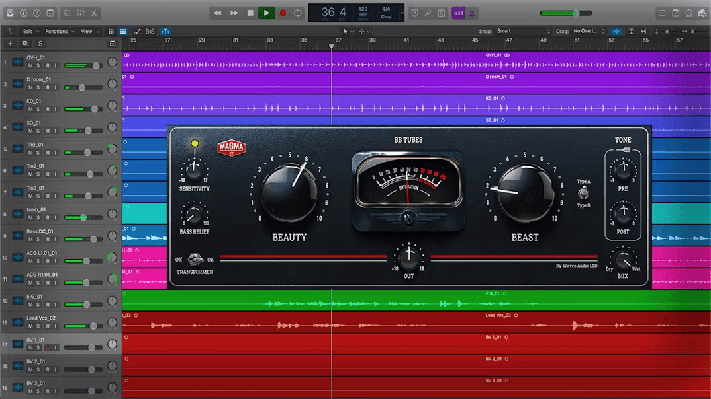711x399 pixels.
Task: Click the 4/4 time signature display
Action: point(386,9)
